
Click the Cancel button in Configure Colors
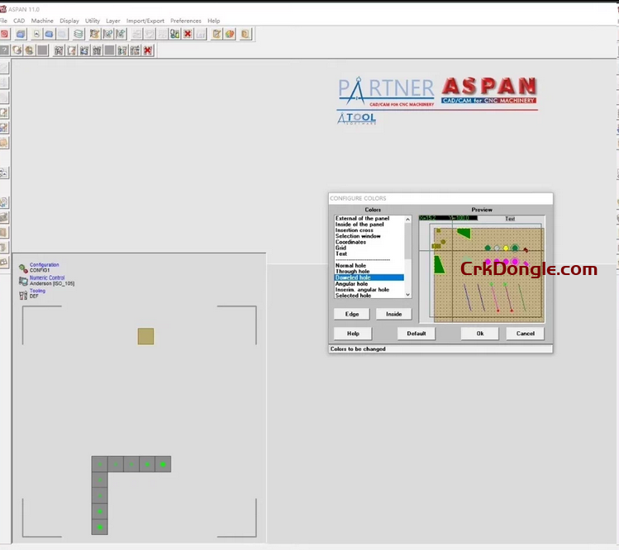(x=526, y=334)
